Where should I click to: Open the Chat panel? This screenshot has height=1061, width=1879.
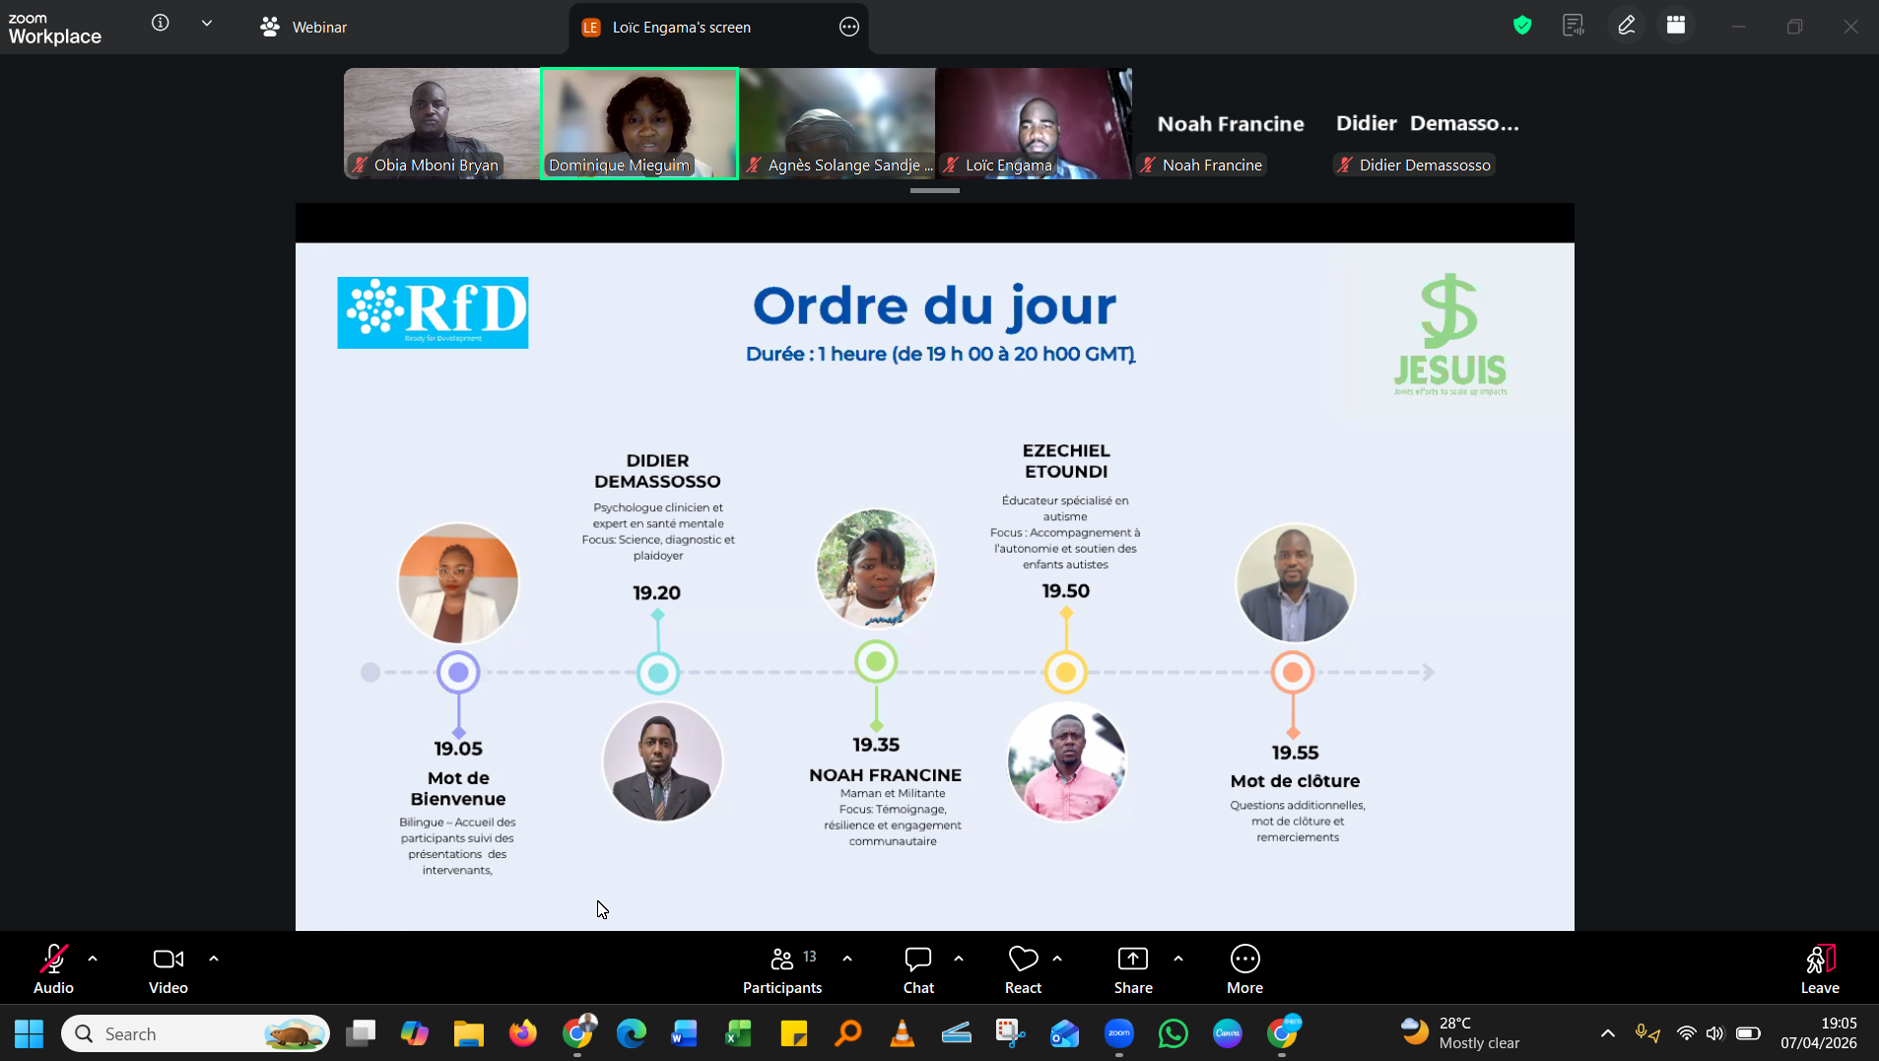point(918,970)
